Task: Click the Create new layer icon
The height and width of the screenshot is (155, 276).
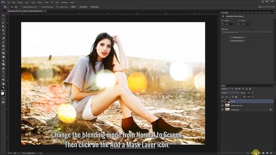Action: [267, 153]
